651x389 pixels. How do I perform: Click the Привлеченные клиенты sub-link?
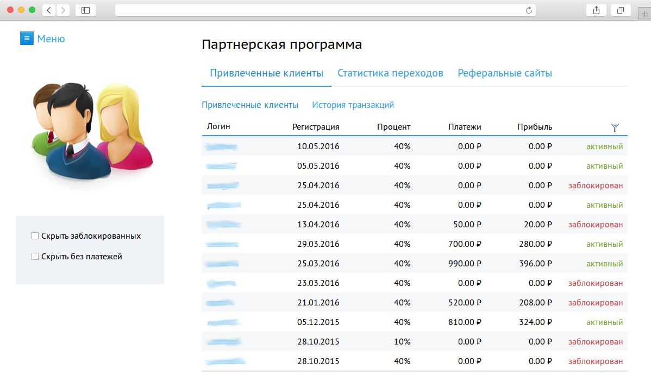(249, 105)
